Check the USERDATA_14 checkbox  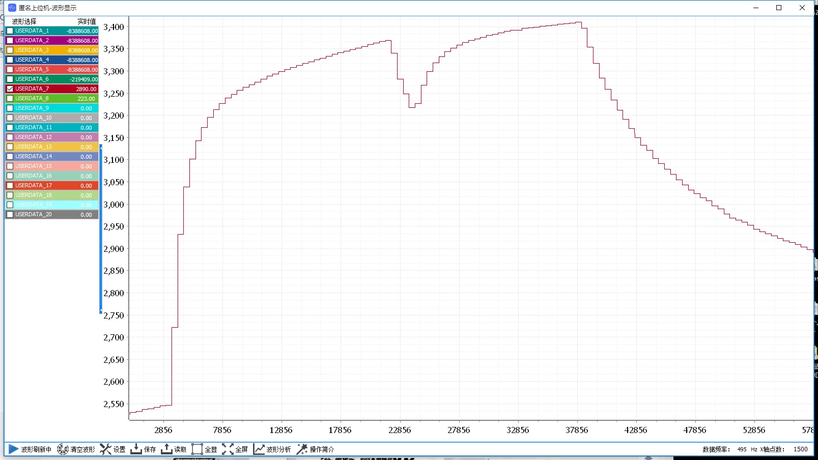10,157
